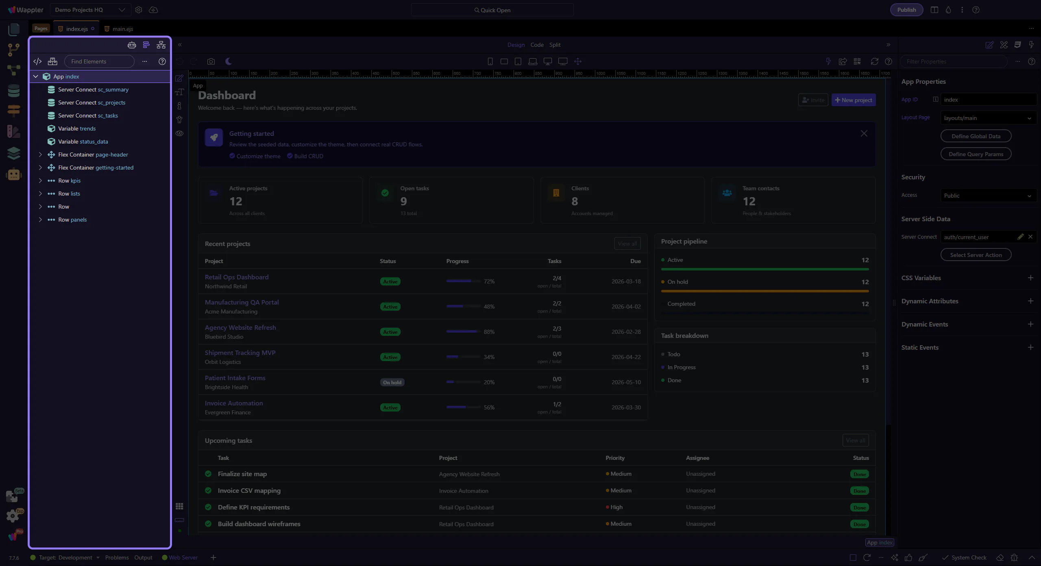Click the Retail Ops Dashboard progress bar
Screen dimensions: 1041x566
pyautogui.click(x=463, y=281)
